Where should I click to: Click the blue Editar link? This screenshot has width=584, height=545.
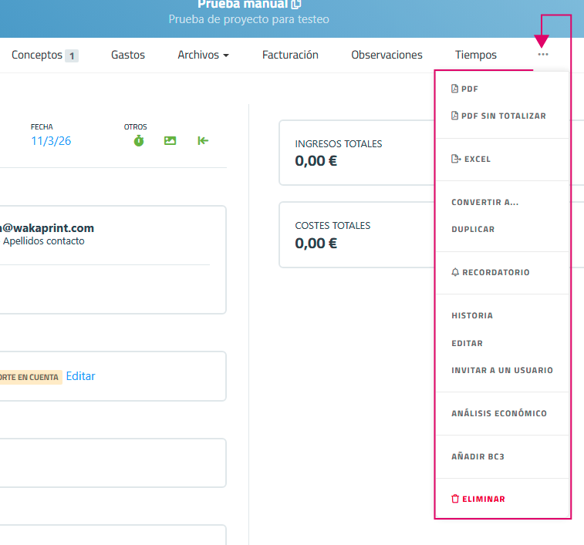(80, 376)
